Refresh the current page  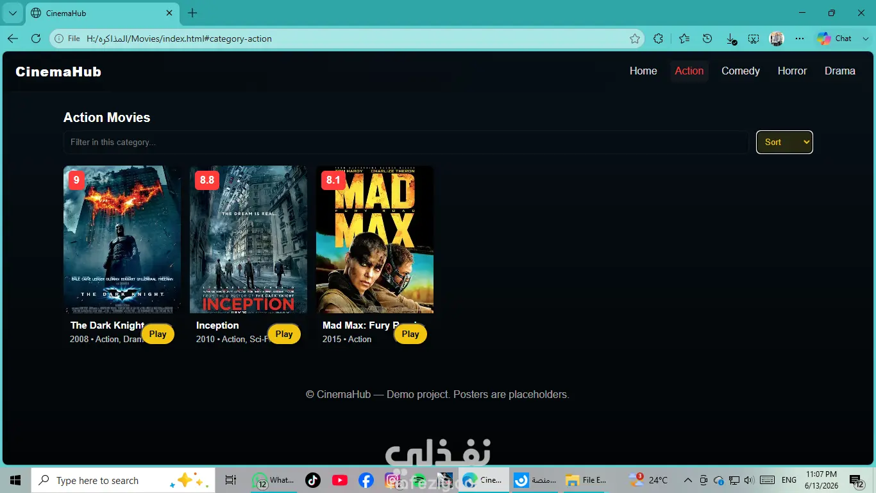coord(36,39)
